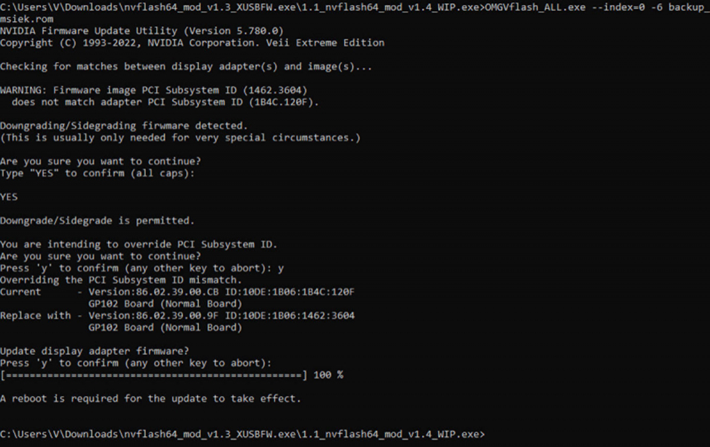Click Update display adapter firmware? line

tap(95, 351)
